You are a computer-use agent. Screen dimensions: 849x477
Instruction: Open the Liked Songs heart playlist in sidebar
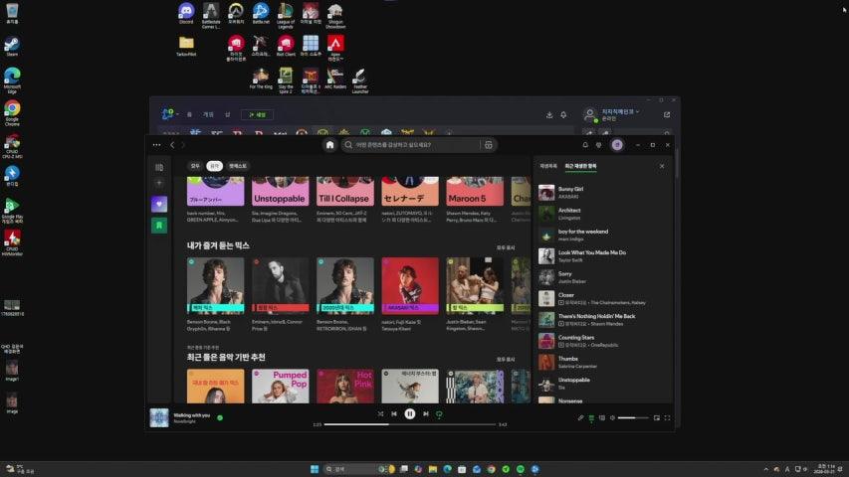[159, 204]
